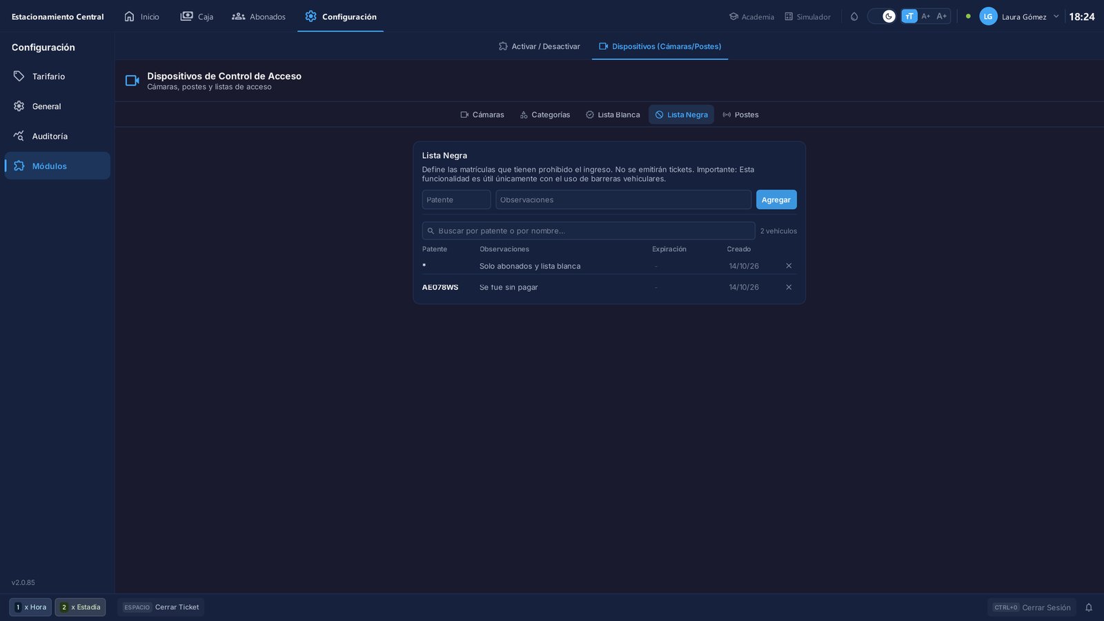The height and width of the screenshot is (621, 1104).
Task: Select the Configuración top navigation tab
Action: (x=341, y=17)
